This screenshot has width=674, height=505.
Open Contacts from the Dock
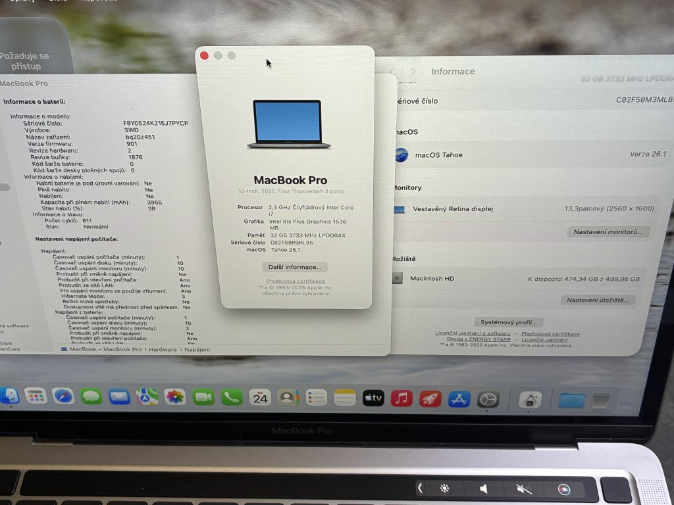[288, 398]
